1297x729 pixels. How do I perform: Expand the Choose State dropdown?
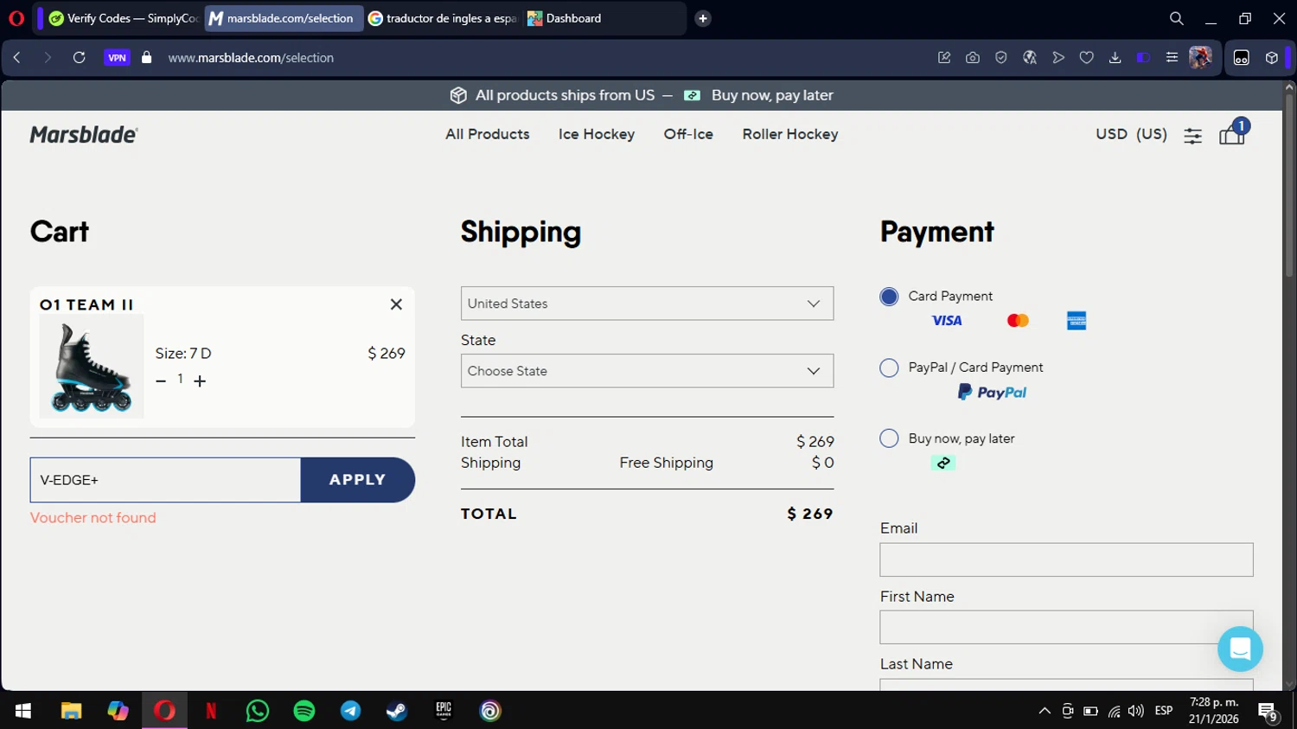point(647,371)
